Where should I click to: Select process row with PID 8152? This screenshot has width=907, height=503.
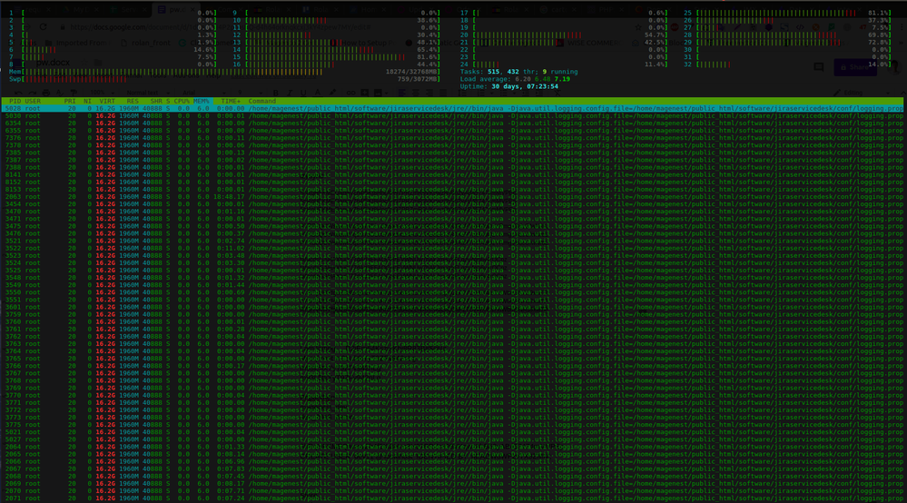point(452,182)
